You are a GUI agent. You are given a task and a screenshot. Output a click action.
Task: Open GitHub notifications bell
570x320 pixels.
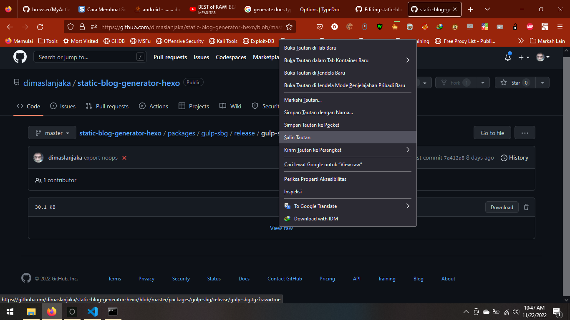(x=508, y=57)
